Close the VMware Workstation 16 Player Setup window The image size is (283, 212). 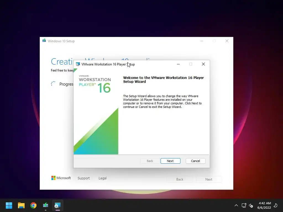(203, 64)
